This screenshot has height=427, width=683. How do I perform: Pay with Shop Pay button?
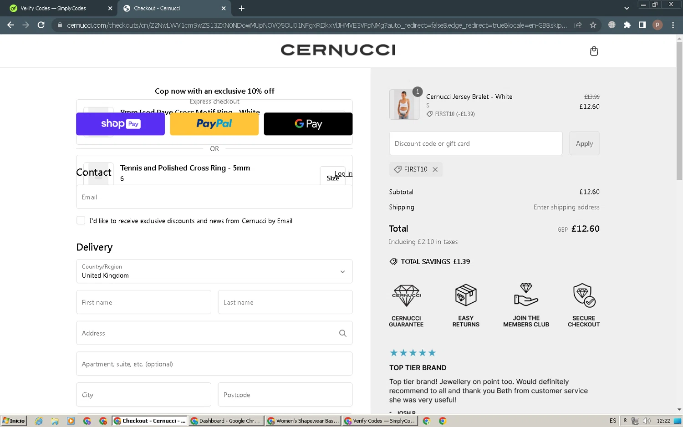coord(120,124)
